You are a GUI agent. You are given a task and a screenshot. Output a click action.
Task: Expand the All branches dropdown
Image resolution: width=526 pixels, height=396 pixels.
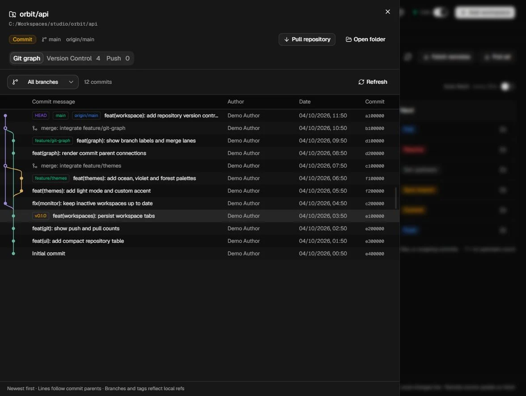coord(43,82)
